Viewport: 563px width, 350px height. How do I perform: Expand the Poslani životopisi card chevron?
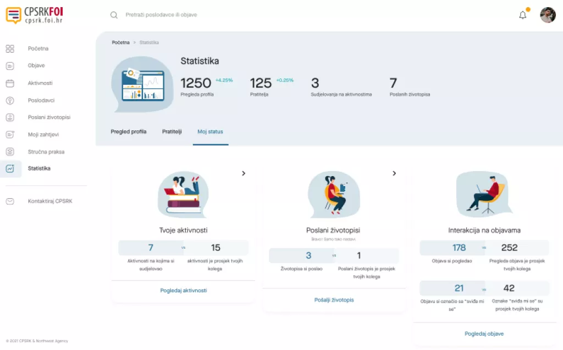click(394, 173)
